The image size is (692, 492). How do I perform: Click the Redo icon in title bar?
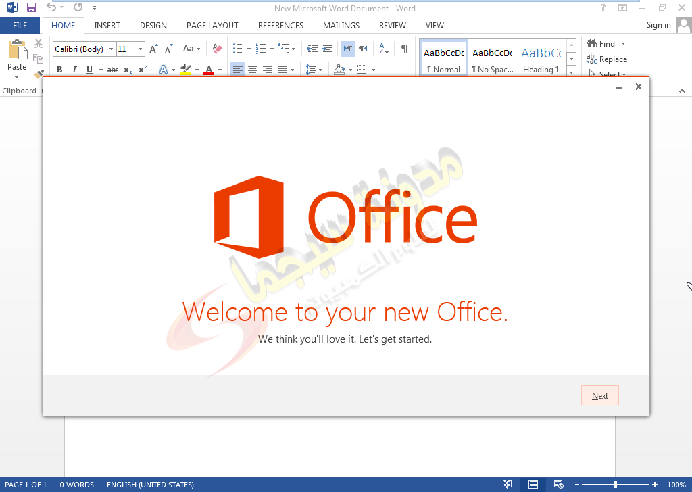click(x=78, y=7)
